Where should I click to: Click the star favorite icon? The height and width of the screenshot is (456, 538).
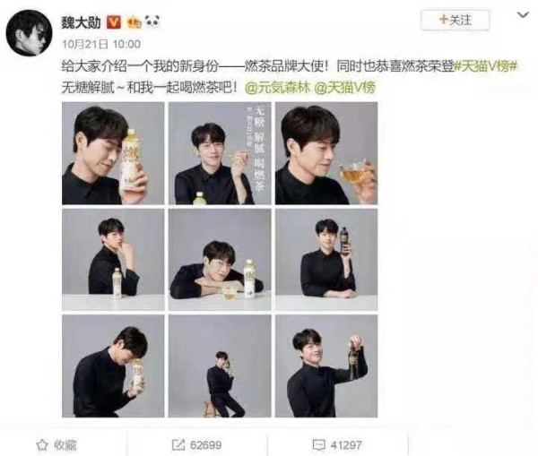click(42, 445)
